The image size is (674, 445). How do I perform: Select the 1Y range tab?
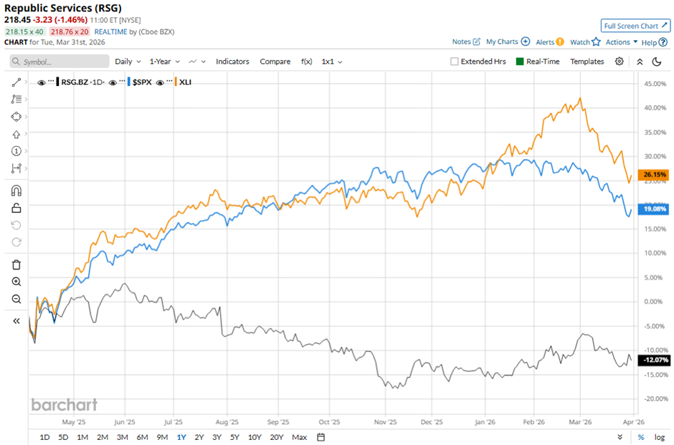[x=181, y=437]
